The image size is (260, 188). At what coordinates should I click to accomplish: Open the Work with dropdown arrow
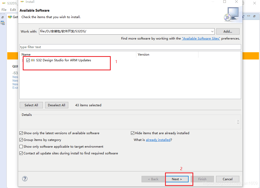(212, 32)
